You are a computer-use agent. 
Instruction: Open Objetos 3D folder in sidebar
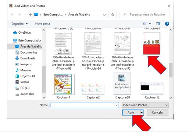[x=25, y=76]
